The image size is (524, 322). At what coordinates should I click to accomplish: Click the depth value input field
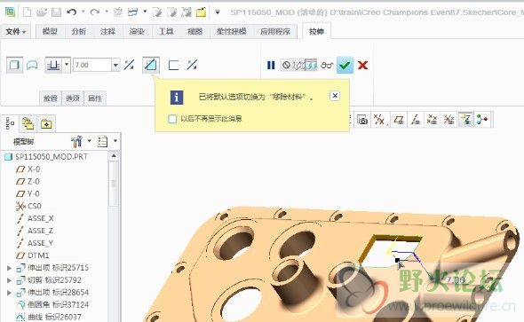[92, 65]
